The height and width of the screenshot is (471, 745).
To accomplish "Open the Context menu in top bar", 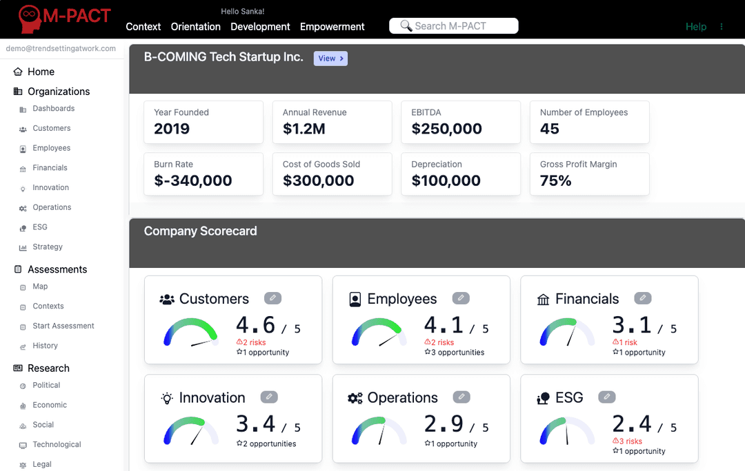I will tap(143, 27).
